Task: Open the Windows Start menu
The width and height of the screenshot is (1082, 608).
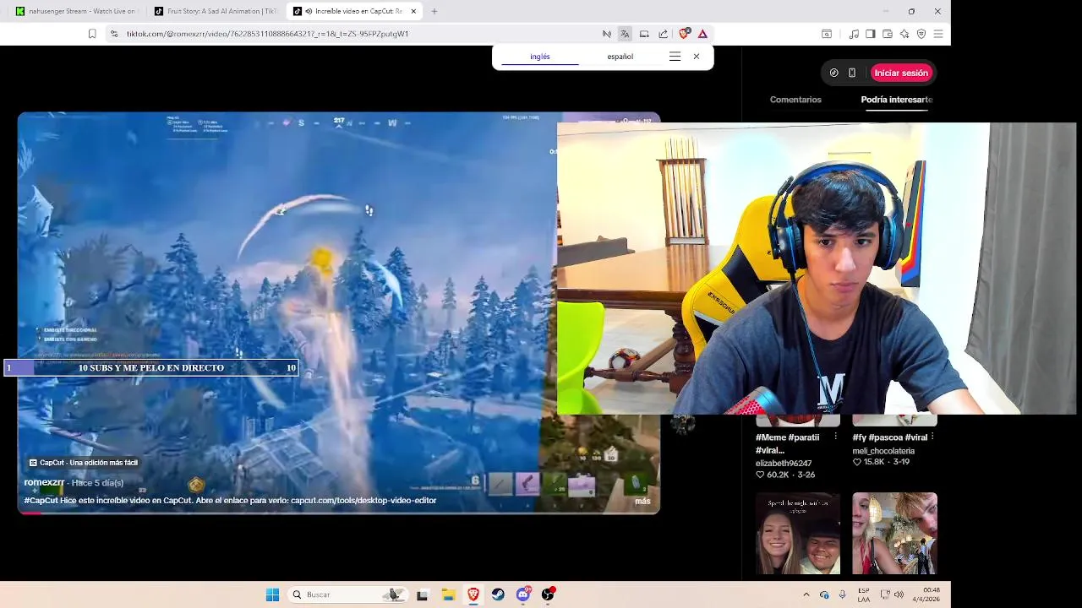Action: (x=272, y=594)
